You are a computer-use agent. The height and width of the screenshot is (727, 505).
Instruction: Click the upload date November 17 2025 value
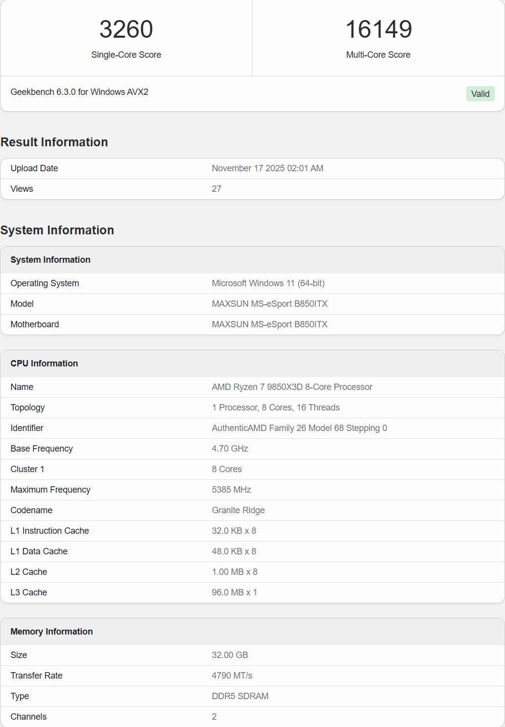[x=267, y=168]
